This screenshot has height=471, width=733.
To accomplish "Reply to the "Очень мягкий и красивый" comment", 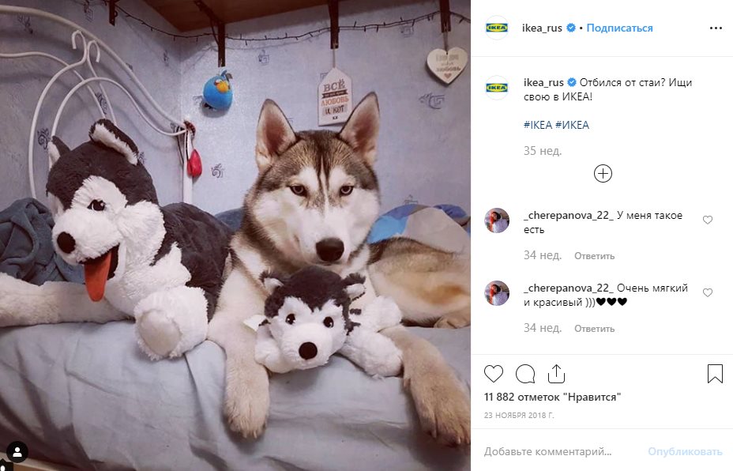I will [x=594, y=328].
